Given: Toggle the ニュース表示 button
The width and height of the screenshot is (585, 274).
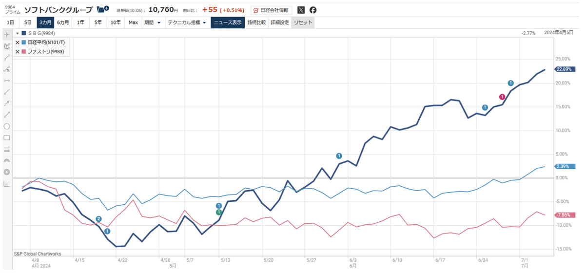Looking at the screenshot, I should coord(227,22).
